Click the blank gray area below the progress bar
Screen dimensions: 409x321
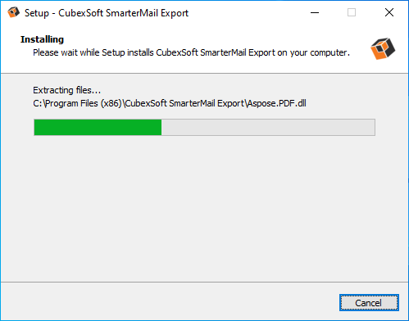pyautogui.click(x=204, y=207)
